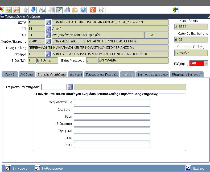The height and width of the screenshot is (172, 210).
Task: Open the Διακριτά tab
Action: pyautogui.click(x=76, y=74)
